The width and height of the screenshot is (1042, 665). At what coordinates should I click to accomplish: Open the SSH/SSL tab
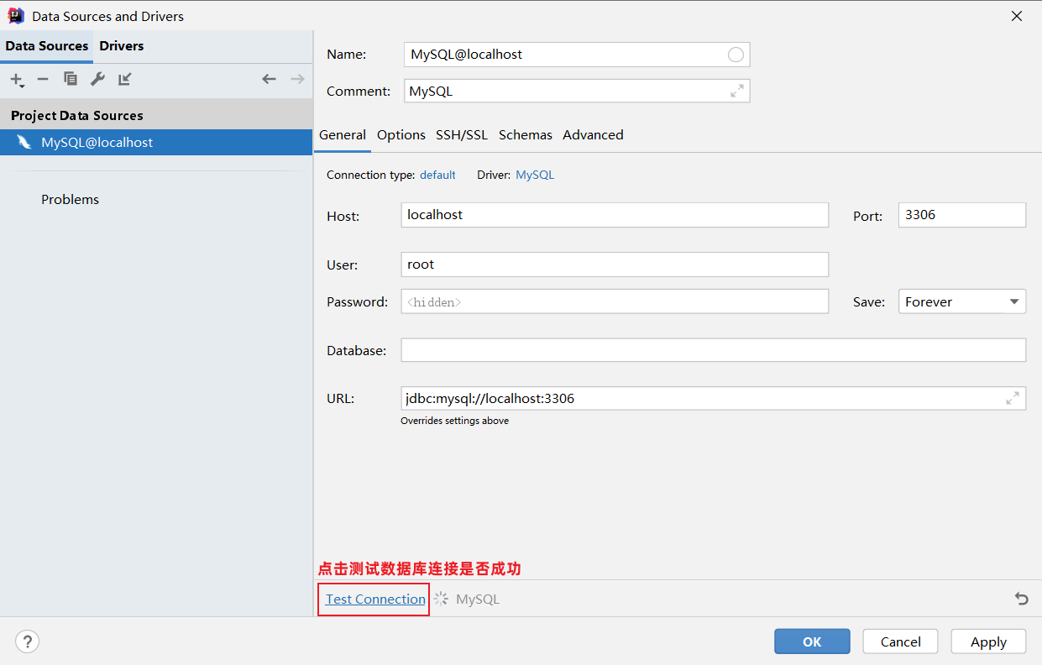pos(461,135)
